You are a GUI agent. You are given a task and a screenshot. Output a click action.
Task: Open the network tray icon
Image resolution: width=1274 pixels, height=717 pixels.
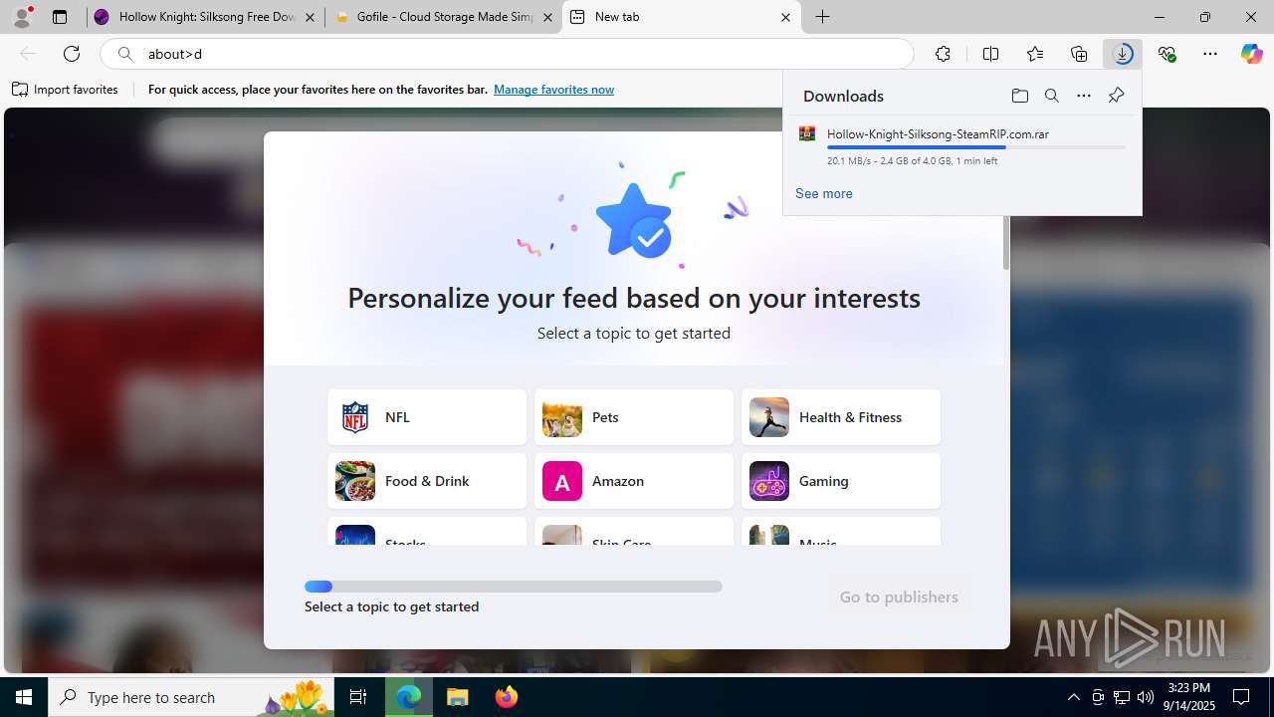(x=1121, y=697)
